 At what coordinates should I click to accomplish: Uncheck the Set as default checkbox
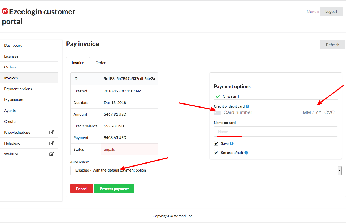pyautogui.click(x=216, y=153)
